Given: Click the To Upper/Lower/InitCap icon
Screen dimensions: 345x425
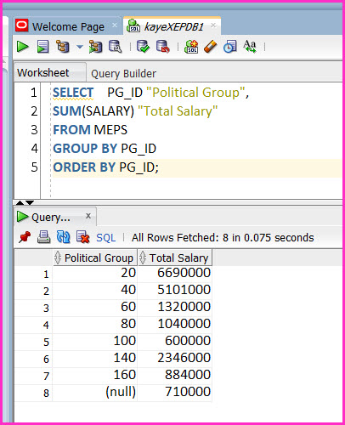Looking at the screenshot, I should click(250, 47).
